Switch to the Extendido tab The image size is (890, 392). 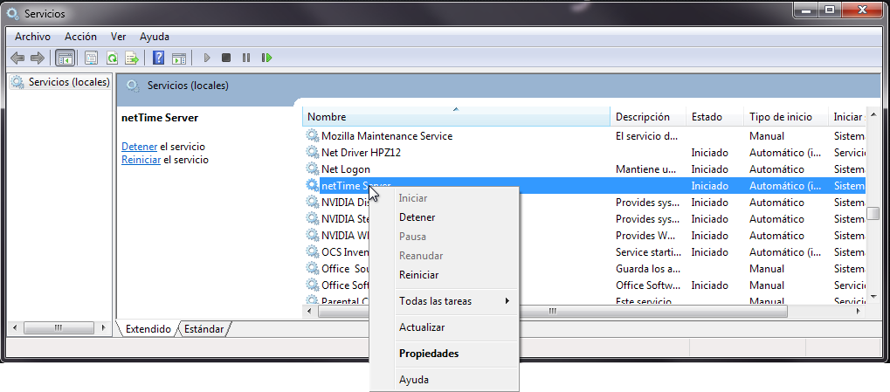point(148,329)
